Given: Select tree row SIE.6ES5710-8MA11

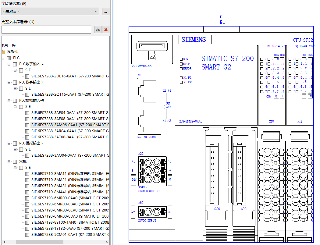Looking at the screenshot, I should tap(70, 174).
